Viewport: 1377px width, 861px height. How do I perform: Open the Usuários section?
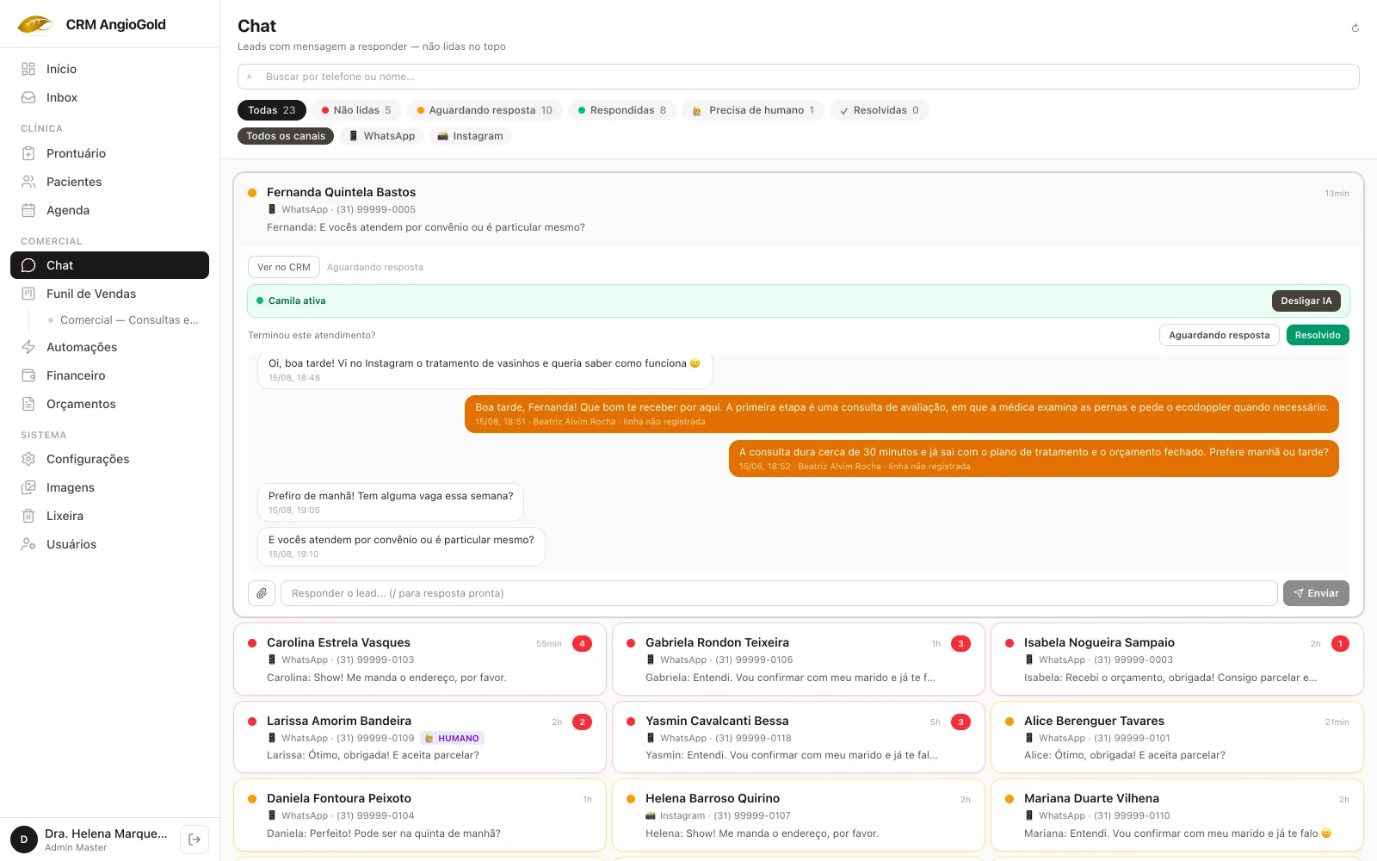tap(109, 544)
